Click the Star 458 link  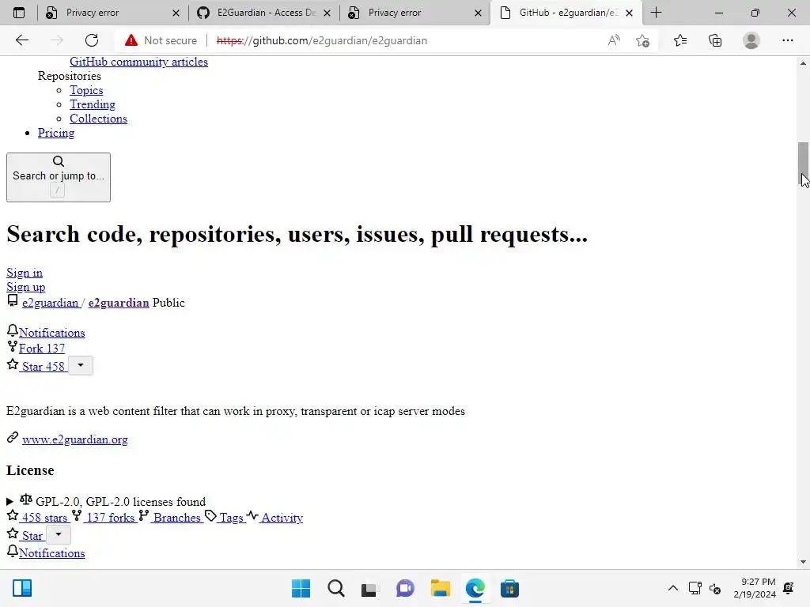44,367
